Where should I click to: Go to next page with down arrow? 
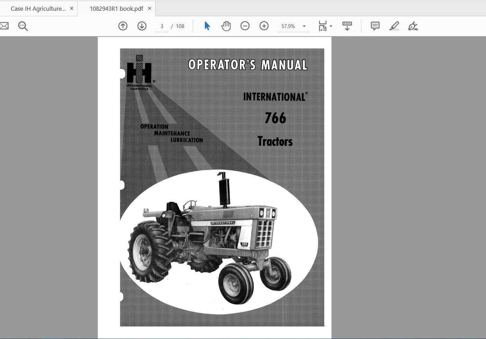coord(142,26)
